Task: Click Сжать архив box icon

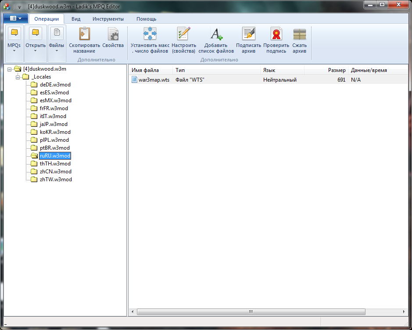Action: click(300, 34)
